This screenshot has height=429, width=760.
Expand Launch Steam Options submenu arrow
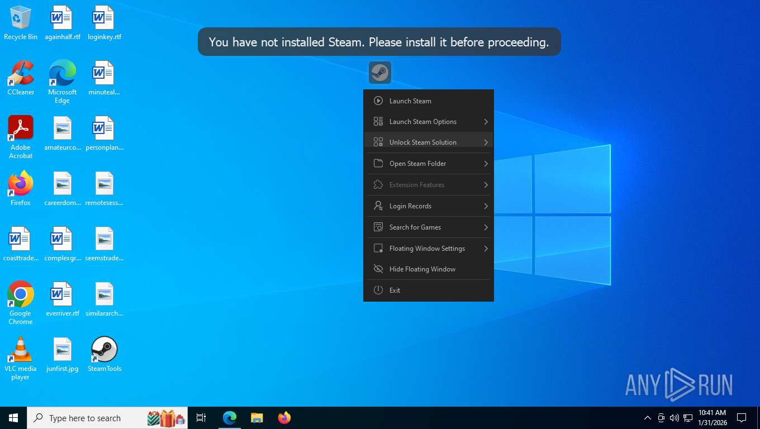[x=486, y=122]
